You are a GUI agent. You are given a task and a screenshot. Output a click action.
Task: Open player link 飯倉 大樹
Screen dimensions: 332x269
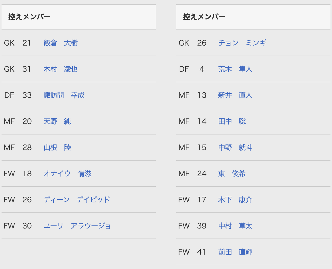click(x=60, y=43)
